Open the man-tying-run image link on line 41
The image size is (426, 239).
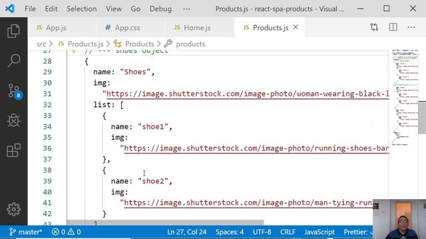point(248,203)
